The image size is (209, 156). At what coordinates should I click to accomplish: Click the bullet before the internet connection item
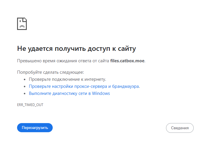(24, 80)
